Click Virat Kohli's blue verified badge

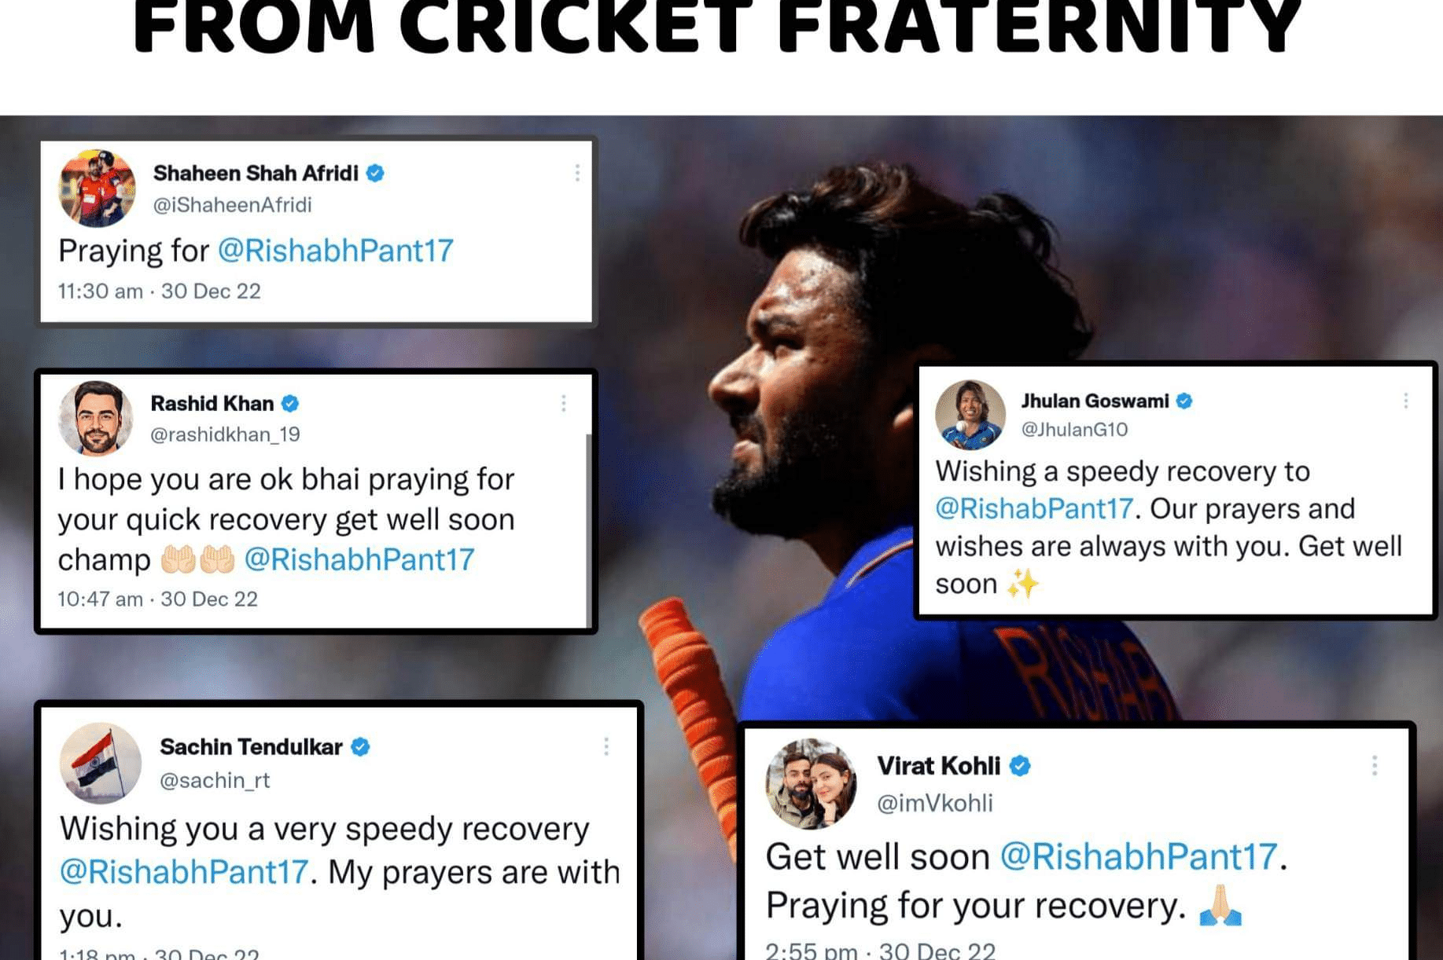1020,766
